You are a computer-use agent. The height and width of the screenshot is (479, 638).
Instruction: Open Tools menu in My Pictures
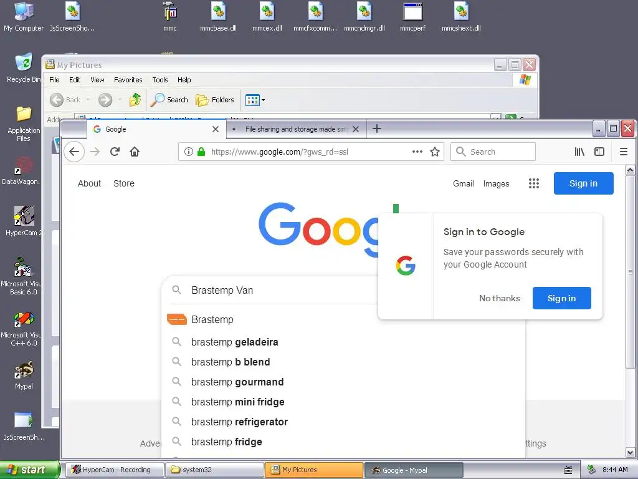pyautogui.click(x=160, y=80)
